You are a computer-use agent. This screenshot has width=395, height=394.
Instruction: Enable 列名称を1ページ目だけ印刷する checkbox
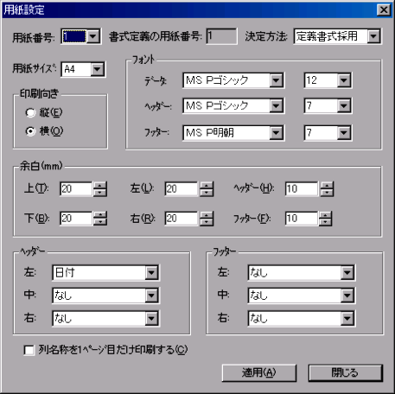29,350
